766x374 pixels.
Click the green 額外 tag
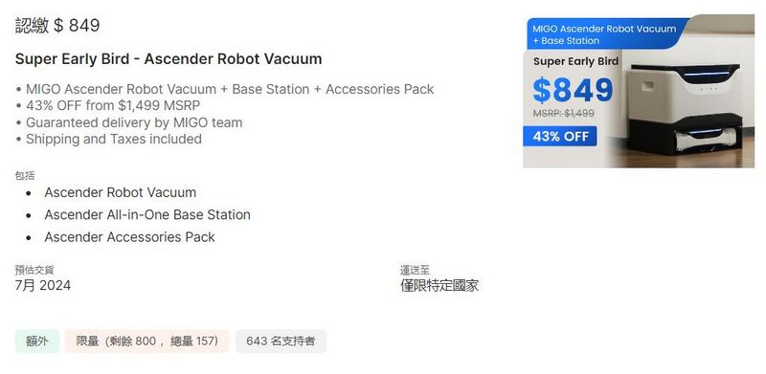37,341
